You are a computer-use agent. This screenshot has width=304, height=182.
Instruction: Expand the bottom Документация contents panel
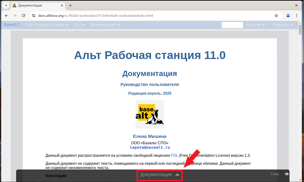click(159, 175)
